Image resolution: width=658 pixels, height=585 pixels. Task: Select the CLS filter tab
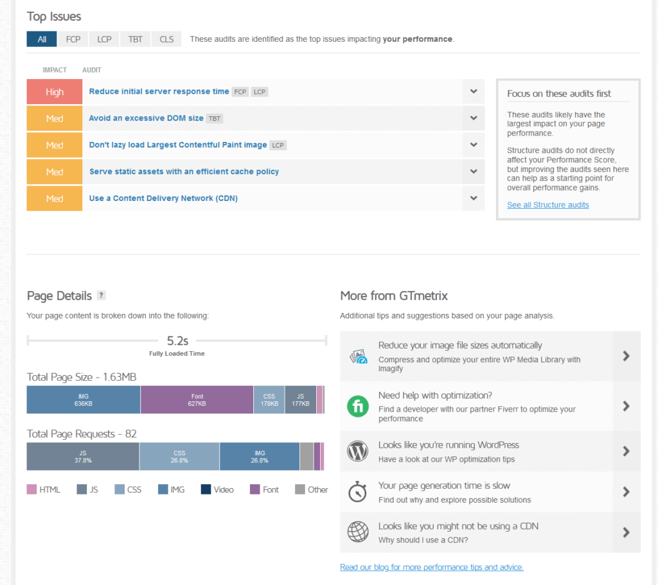[166, 39]
